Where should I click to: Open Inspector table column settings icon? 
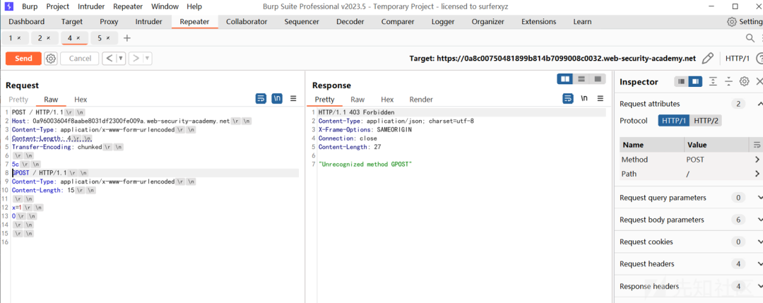[757, 145]
